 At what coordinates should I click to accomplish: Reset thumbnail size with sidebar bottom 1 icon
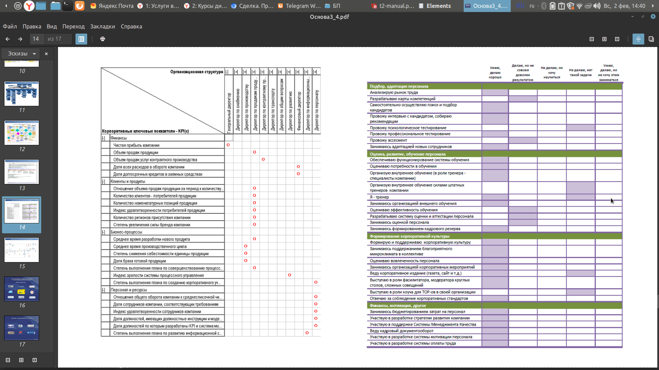35,360
